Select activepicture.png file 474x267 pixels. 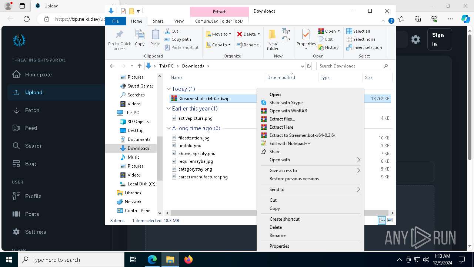coord(196,118)
